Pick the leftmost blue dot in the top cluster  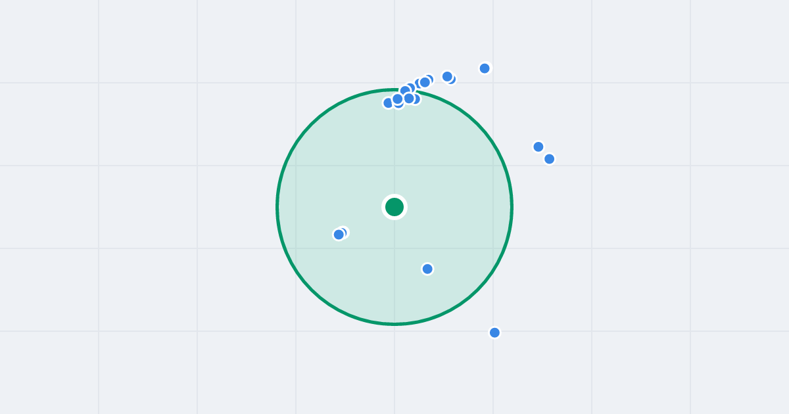388,103
